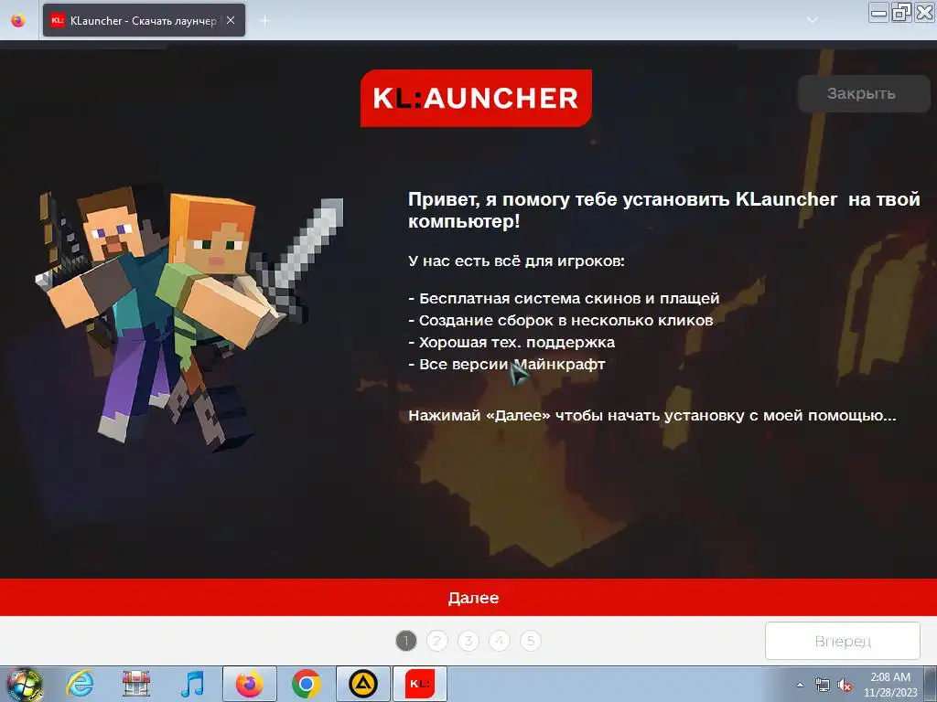Select step 5 indicator circle
Viewport: 937px width, 702px height.
[531, 641]
